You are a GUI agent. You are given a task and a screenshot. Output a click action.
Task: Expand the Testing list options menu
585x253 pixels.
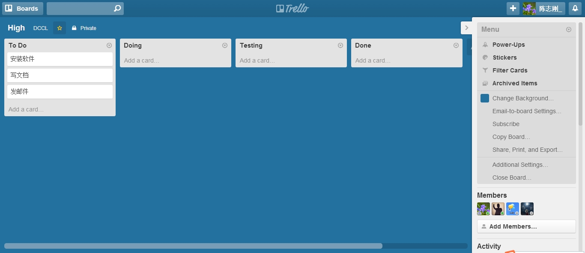click(340, 45)
